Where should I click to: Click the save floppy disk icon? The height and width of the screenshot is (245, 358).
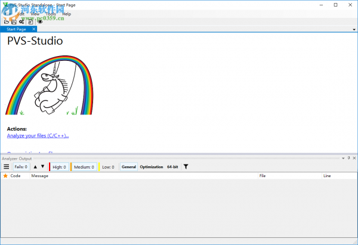point(14,21)
